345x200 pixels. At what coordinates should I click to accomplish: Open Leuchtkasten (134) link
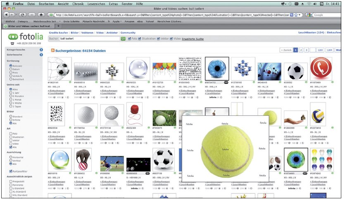point(311,32)
